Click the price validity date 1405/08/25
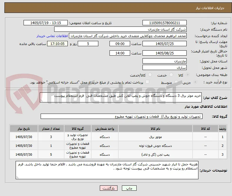The width and height of the screenshot is (232, 196). tap(165, 53)
